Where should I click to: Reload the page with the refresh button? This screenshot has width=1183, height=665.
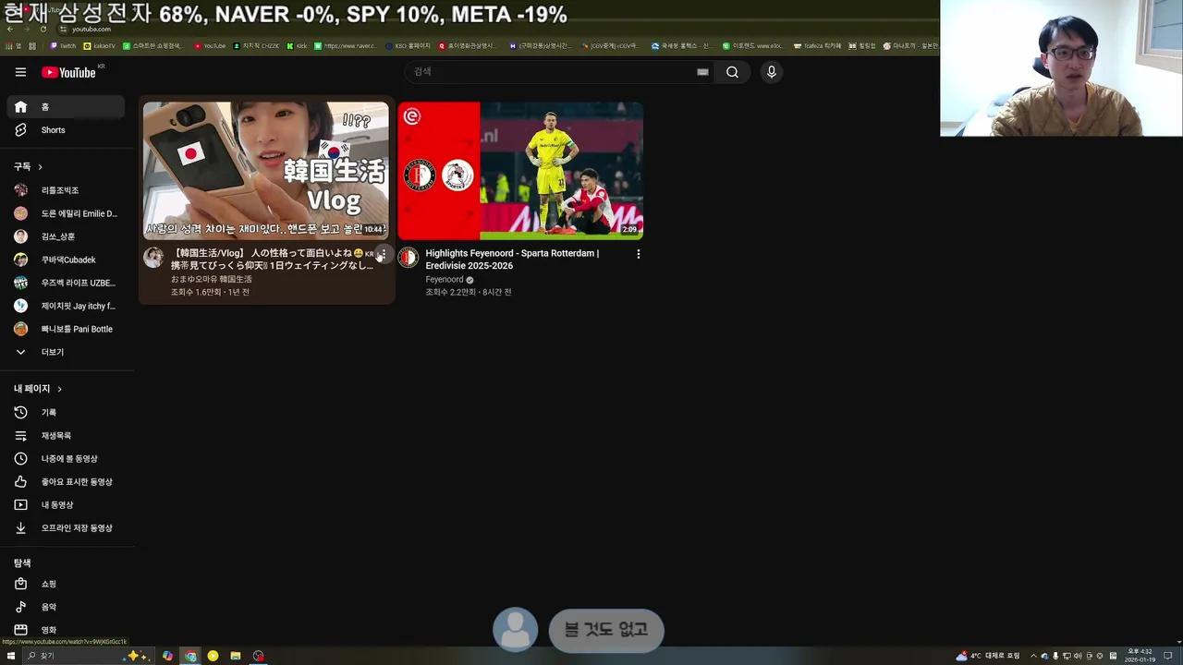[43, 29]
